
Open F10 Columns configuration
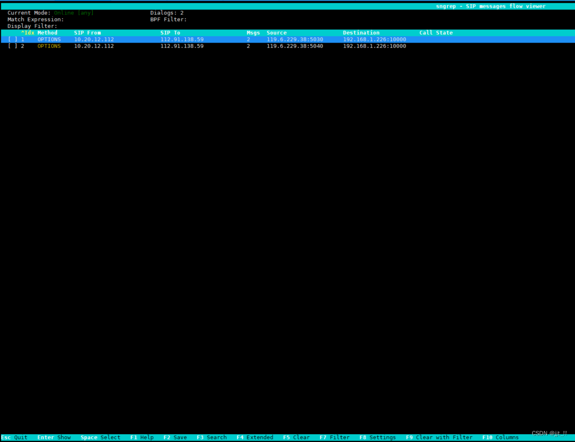pyautogui.click(x=501, y=437)
